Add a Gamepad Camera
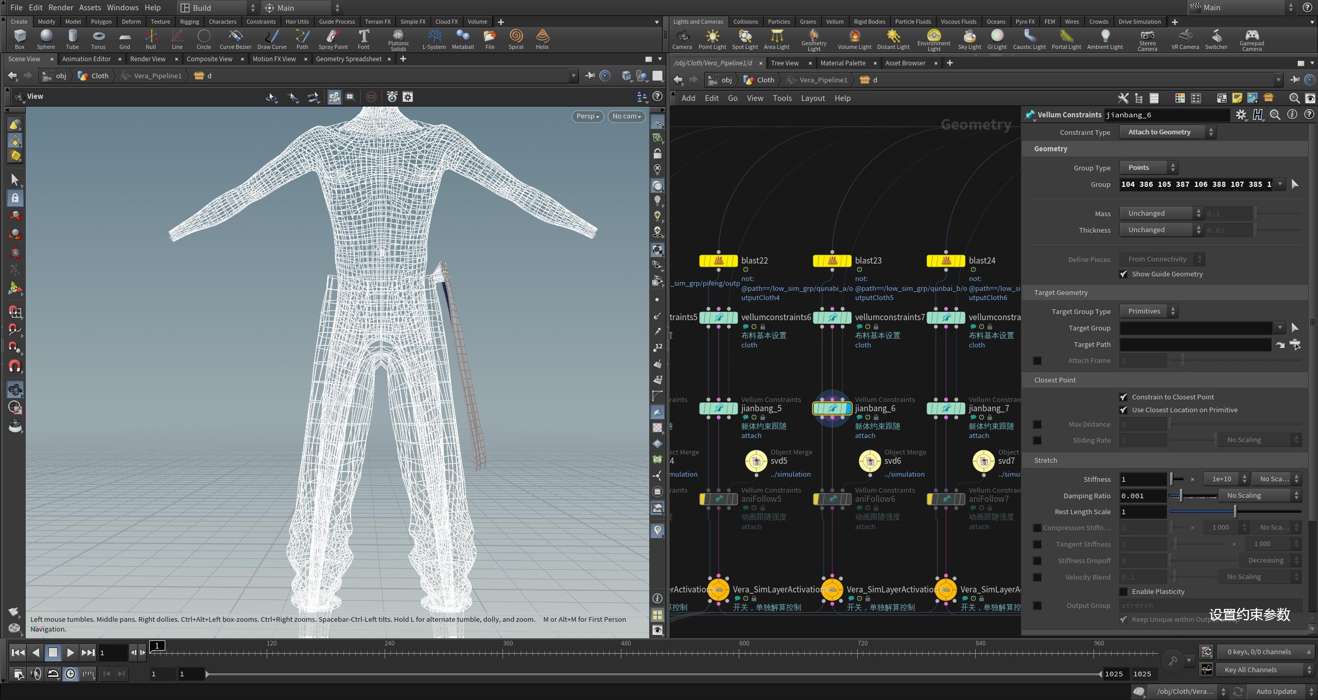 (1252, 40)
